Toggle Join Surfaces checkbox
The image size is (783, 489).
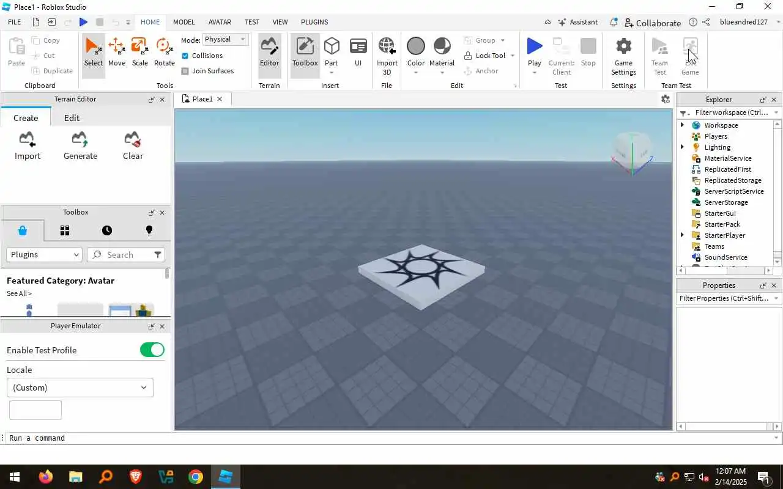click(185, 71)
